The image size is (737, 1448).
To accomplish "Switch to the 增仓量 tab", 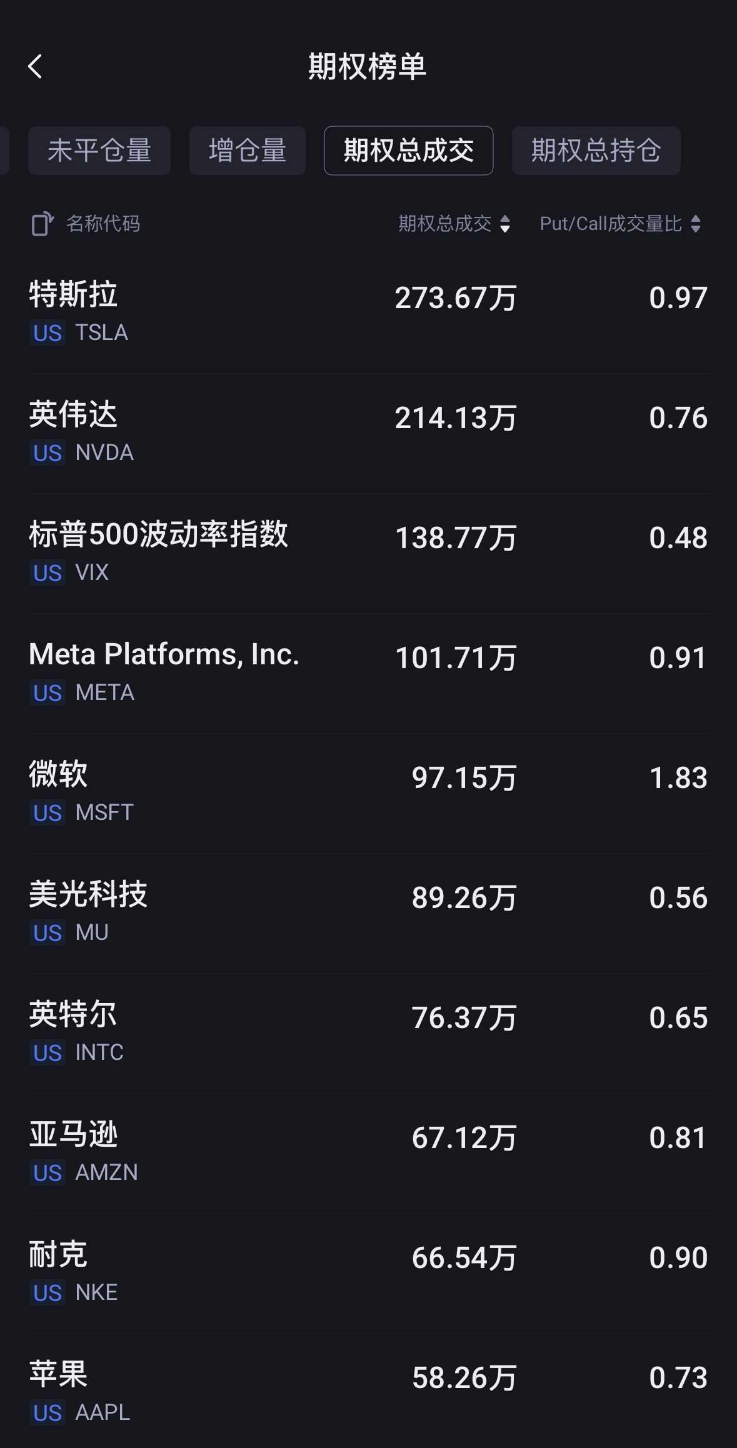I will [248, 151].
